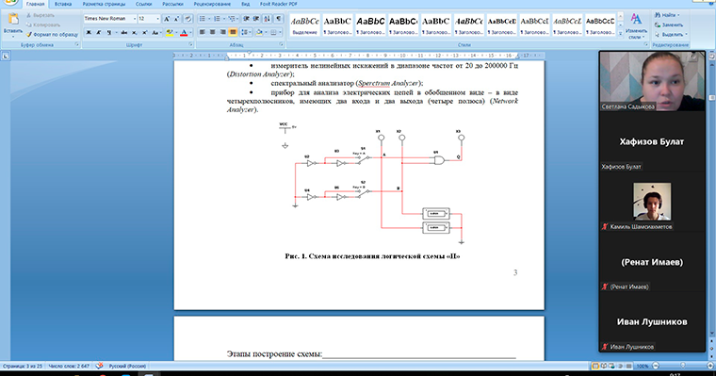Toggle bold formatting
Viewport: 716px width, 376px height.
[x=89, y=32]
